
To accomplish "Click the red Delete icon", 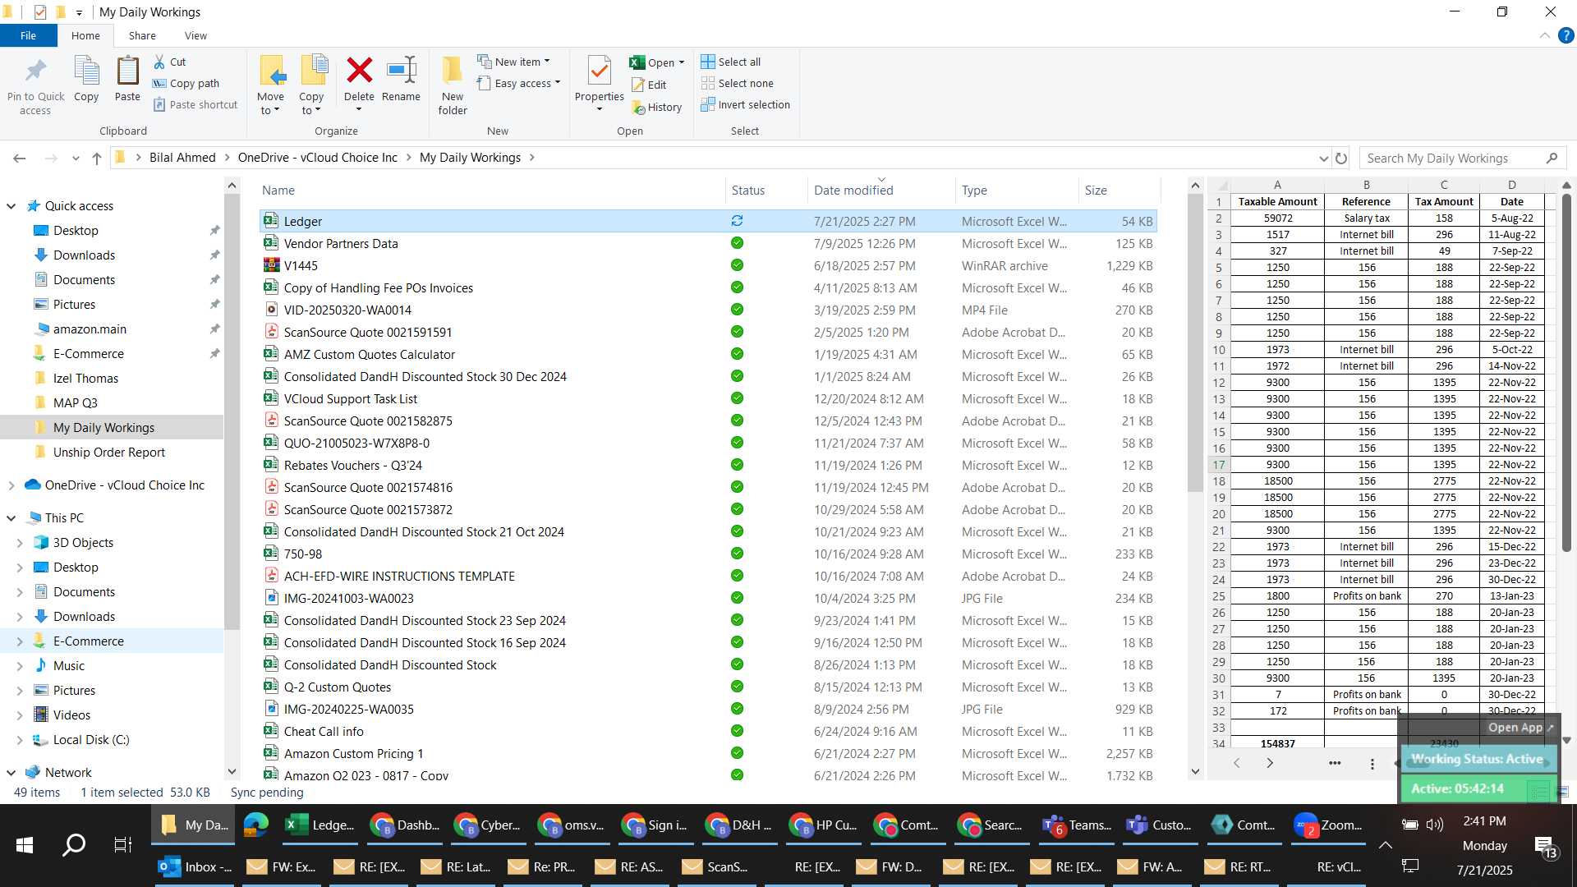I will [359, 71].
